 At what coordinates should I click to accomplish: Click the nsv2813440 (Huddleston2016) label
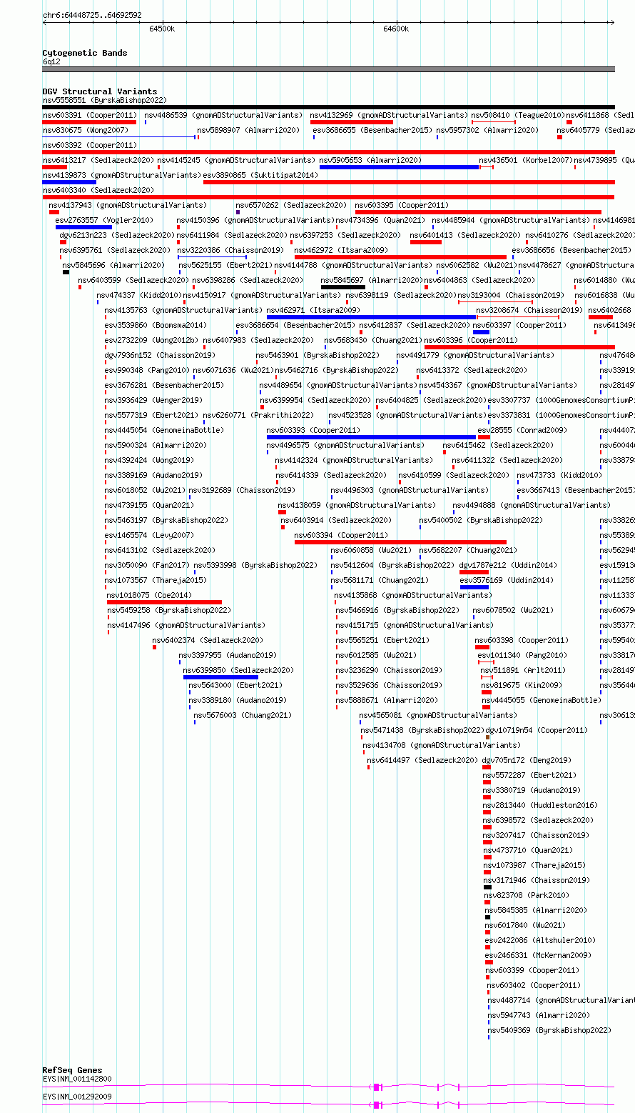click(x=541, y=805)
